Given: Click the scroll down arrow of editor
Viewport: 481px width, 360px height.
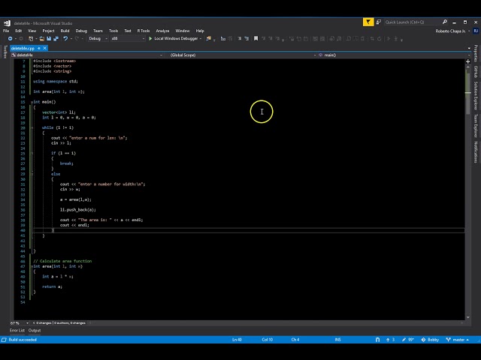Looking at the screenshot, I should [x=468, y=317].
